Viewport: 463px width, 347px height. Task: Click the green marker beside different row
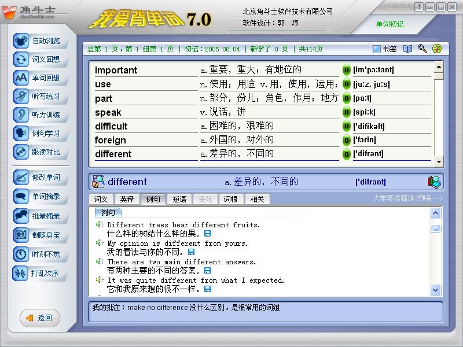click(346, 154)
